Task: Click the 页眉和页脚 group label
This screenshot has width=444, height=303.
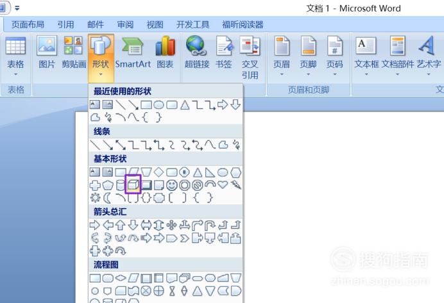Action: pyautogui.click(x=309, y=90)
